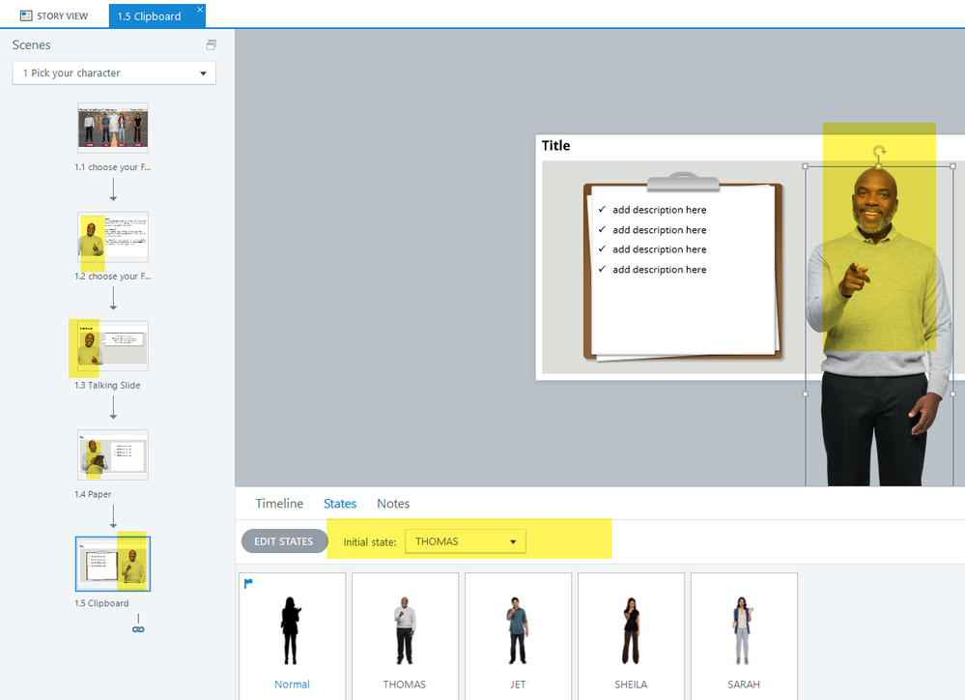Open the Timeline panel tab

pos(279,504)
